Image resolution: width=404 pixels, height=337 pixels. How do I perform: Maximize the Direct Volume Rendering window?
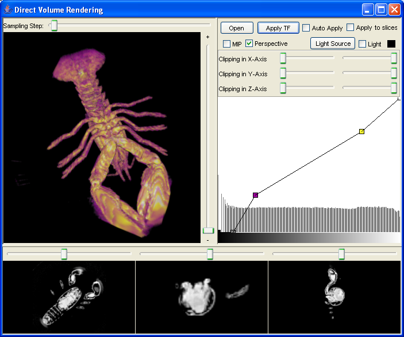pos(381,10)
